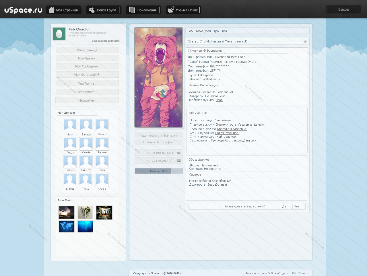This screenshot has height=276, width=367.
Task: Click the Грот favorite music link
Action: point(219,100)
